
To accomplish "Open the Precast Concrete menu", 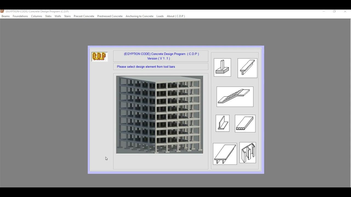I will [x=84, y=16].
